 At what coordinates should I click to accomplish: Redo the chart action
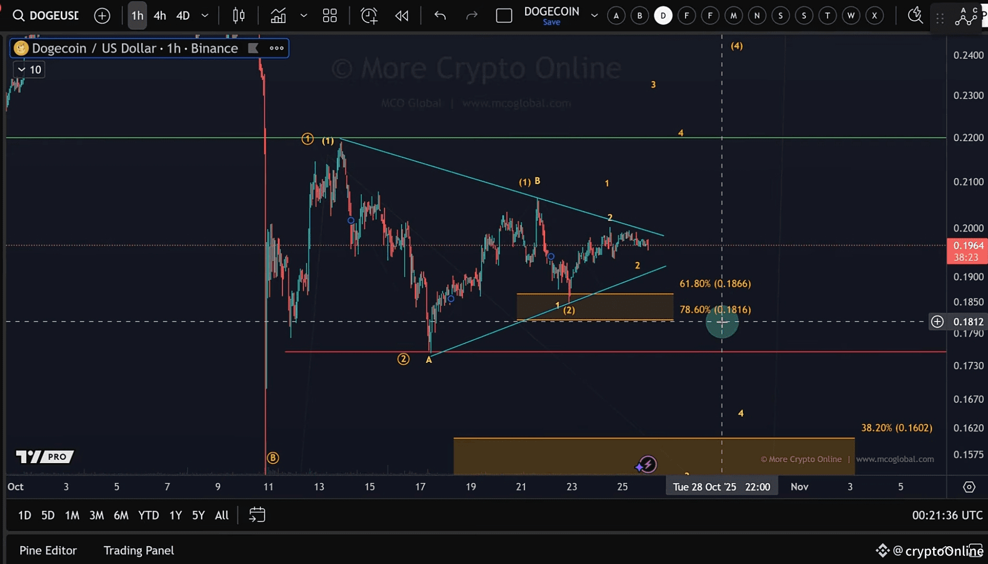click(x=472, y=16)
